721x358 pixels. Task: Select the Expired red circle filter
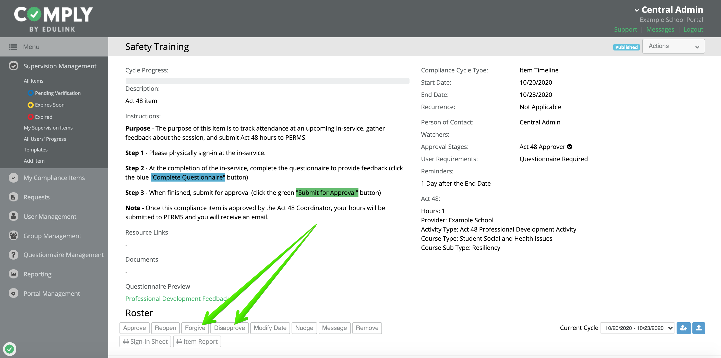point(30,117)
